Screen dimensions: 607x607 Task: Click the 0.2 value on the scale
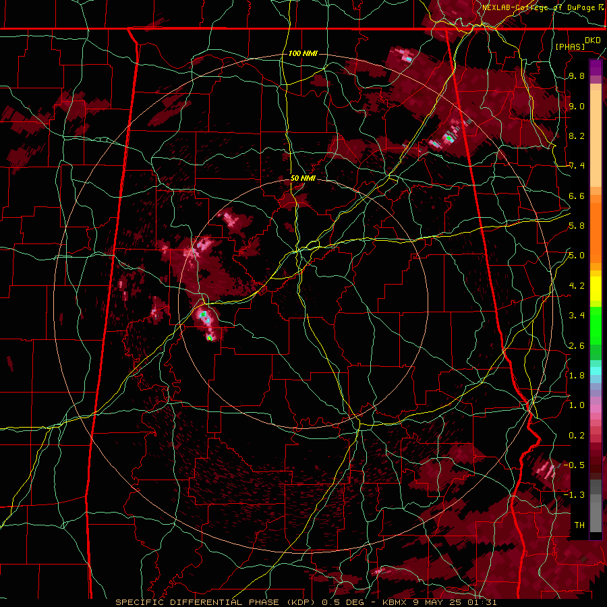[x=577, y=436]
